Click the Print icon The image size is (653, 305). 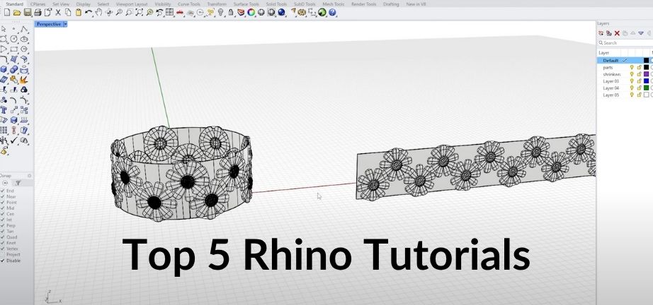point(38,13)
